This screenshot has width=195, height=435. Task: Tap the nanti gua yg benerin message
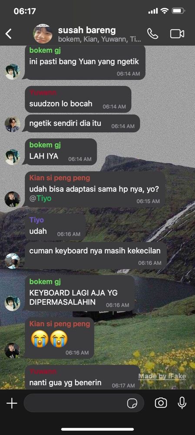(83, 377)
